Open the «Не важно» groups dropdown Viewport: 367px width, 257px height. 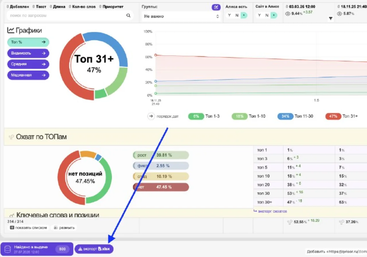click(x=182, y=17)
